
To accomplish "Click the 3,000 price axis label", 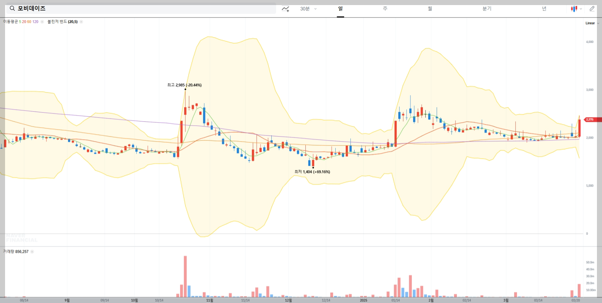I will (590, 90).
